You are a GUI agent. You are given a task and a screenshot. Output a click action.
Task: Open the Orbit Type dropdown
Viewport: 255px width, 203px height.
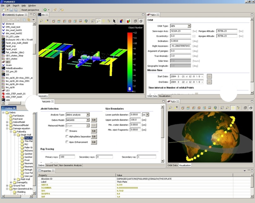click(x=189, y=26)
